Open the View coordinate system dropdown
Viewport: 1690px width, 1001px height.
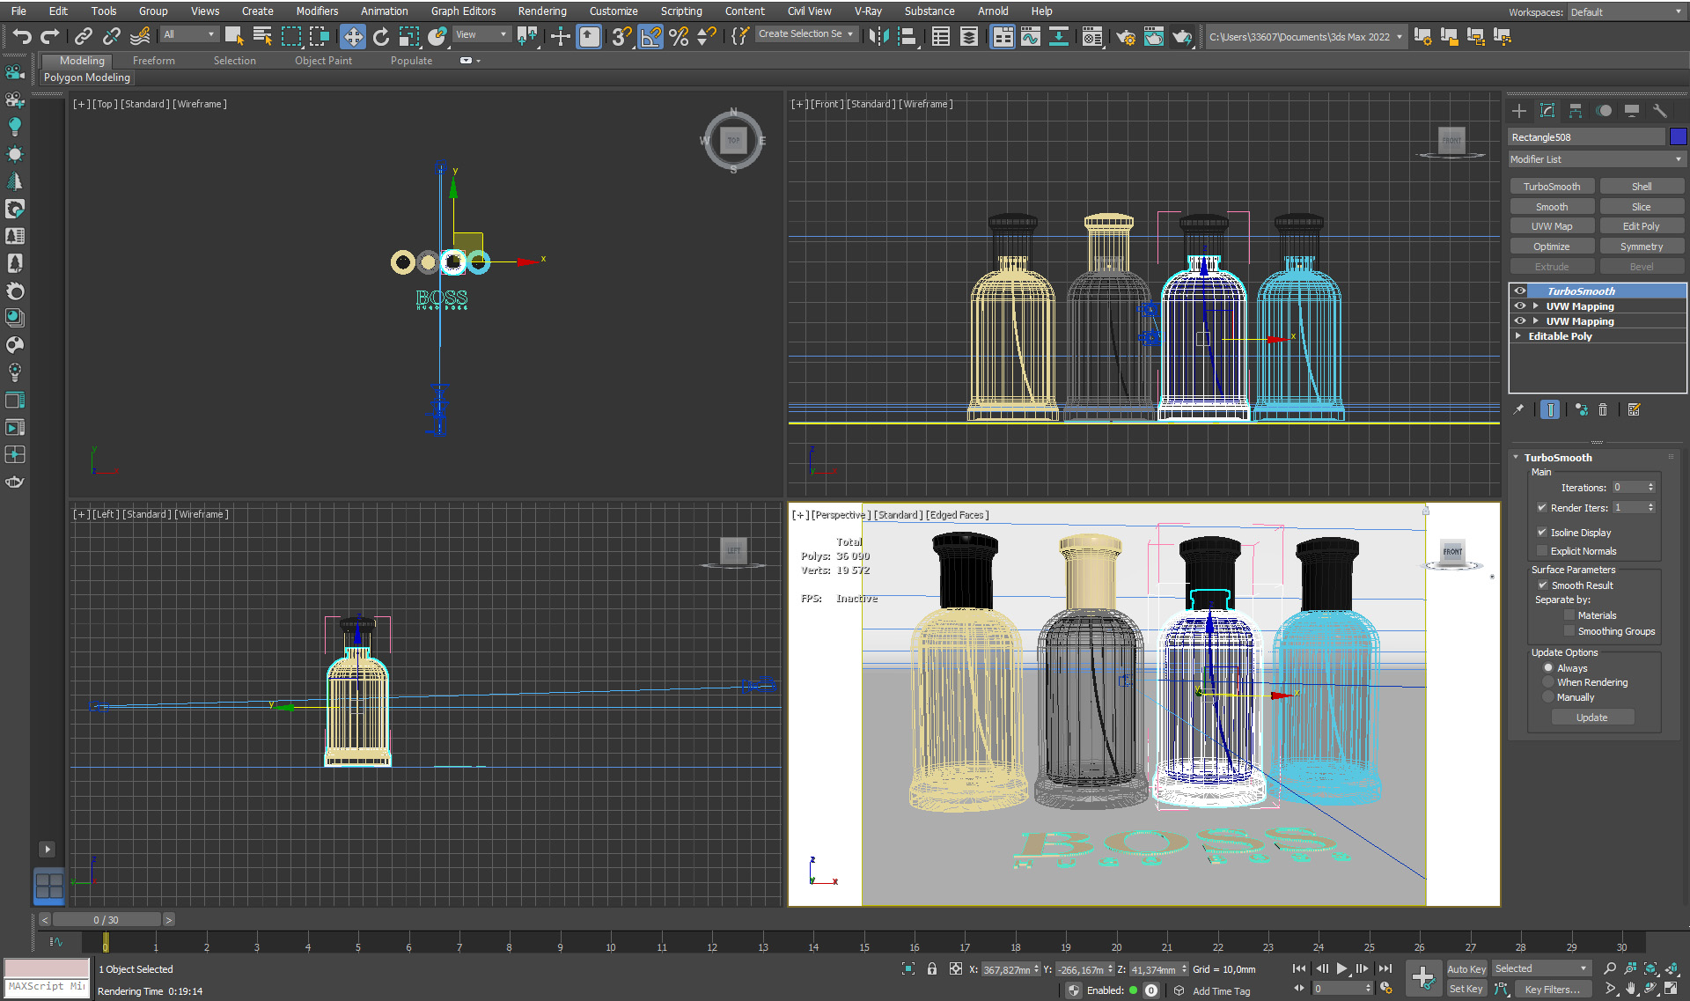click(x=481, y=34)
